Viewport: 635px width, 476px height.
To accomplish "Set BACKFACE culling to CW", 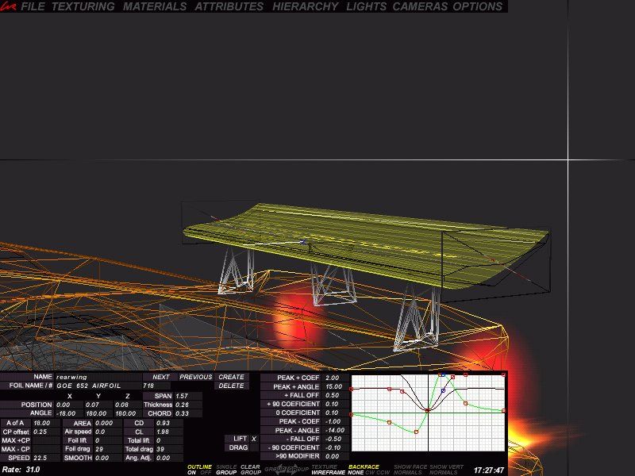I will 369,472.
